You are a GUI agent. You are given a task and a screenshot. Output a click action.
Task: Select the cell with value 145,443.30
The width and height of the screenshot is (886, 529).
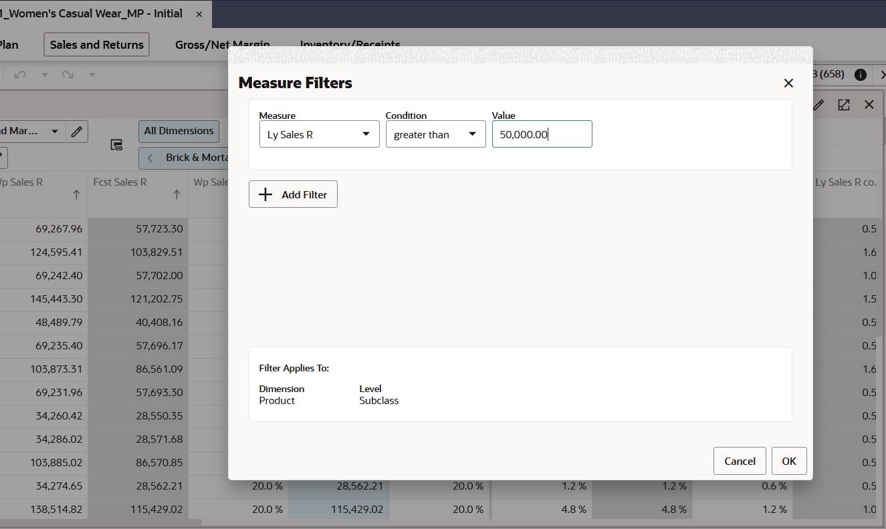pos(44,299)
